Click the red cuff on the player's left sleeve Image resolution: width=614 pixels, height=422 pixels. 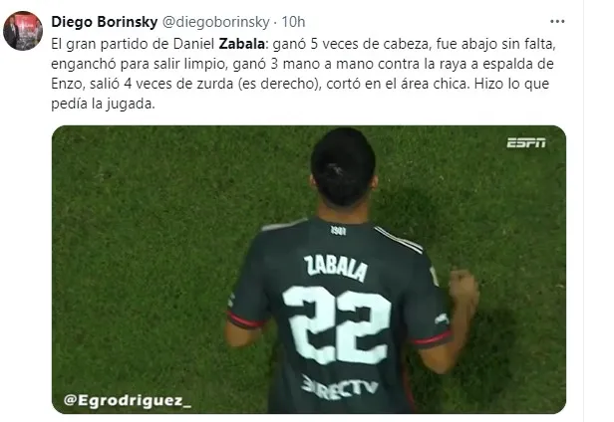pos(245,319)
